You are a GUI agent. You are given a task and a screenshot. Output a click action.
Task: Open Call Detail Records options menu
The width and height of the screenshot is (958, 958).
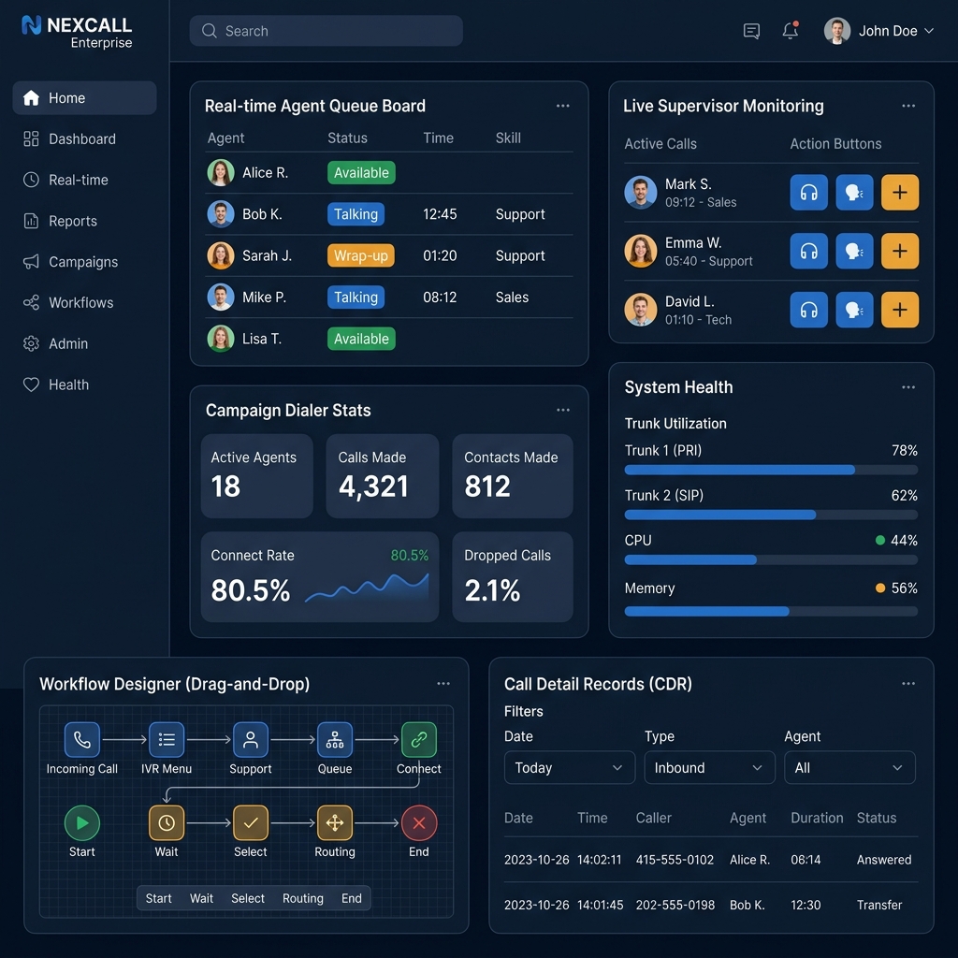click(908, 684)
